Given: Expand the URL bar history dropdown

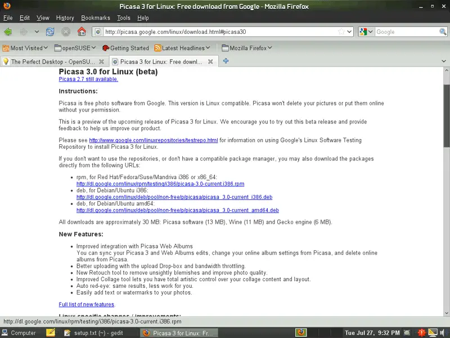Looking at the screenshot, I should 349,32.
